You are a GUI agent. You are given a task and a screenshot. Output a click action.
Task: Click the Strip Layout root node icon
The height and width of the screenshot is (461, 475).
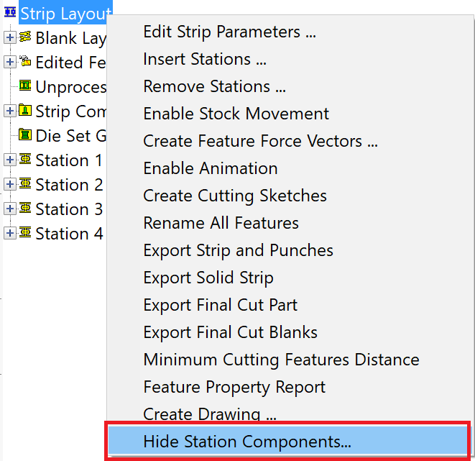tap(11, 14)
